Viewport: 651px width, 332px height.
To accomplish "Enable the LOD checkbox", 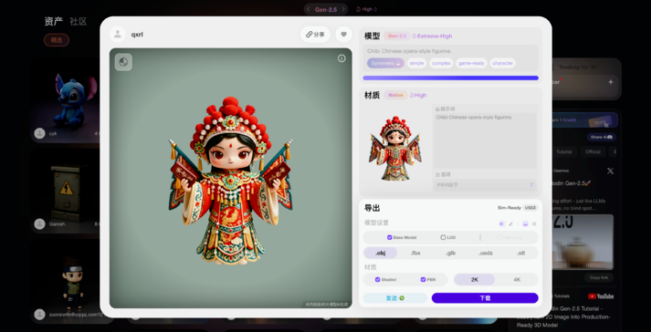I will tap(443, 237).
